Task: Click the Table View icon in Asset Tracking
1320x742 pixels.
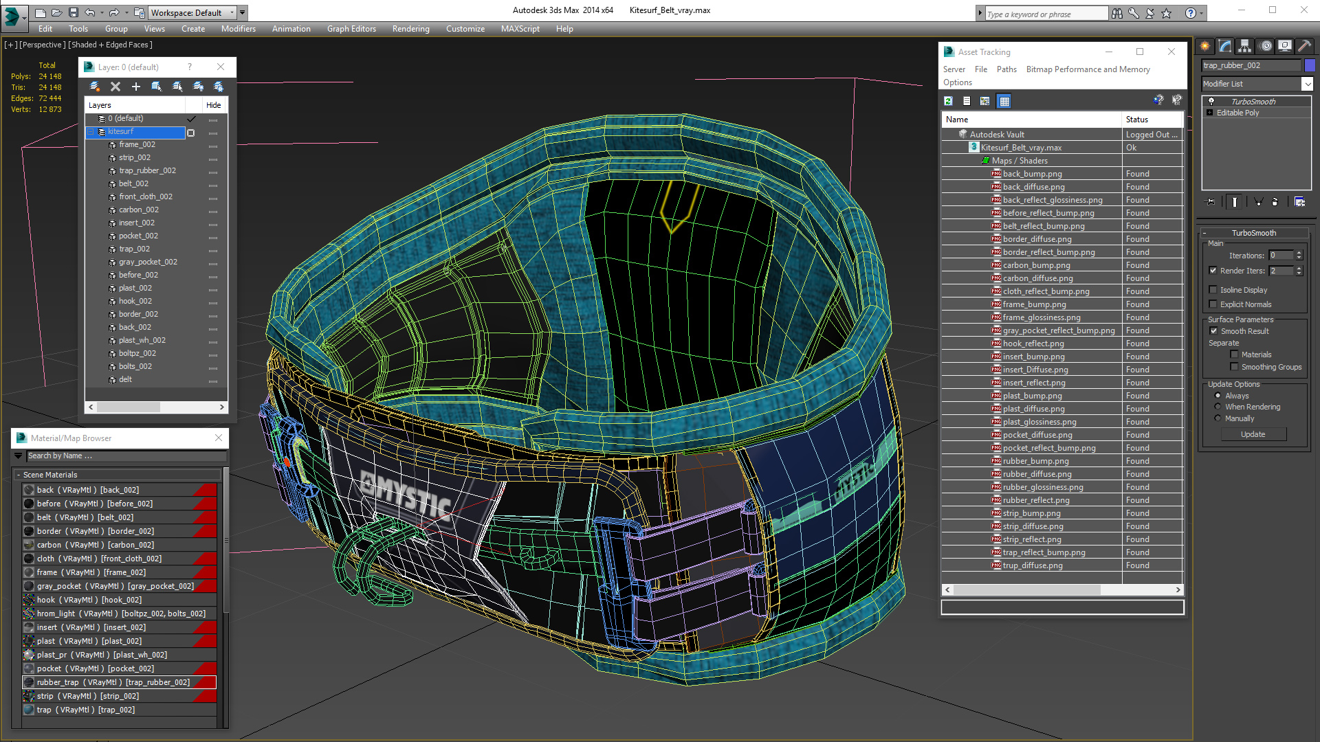Action: [1004, 101]
